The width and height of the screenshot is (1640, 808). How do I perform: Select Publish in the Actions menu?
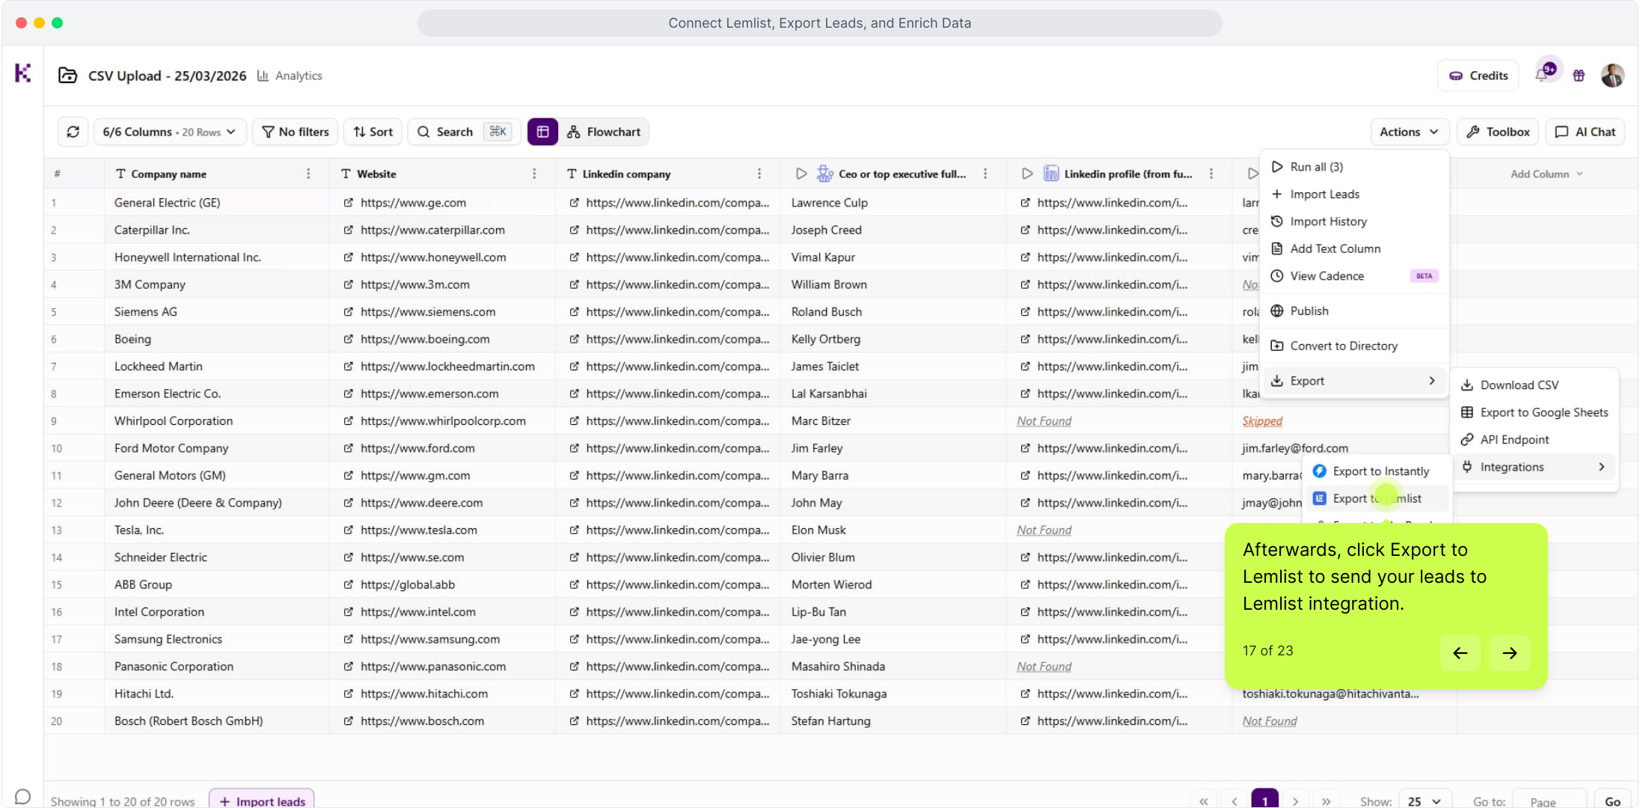pos(1355,310)
